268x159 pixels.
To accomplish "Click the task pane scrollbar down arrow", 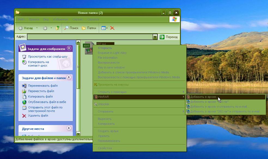I will point(78,133).
